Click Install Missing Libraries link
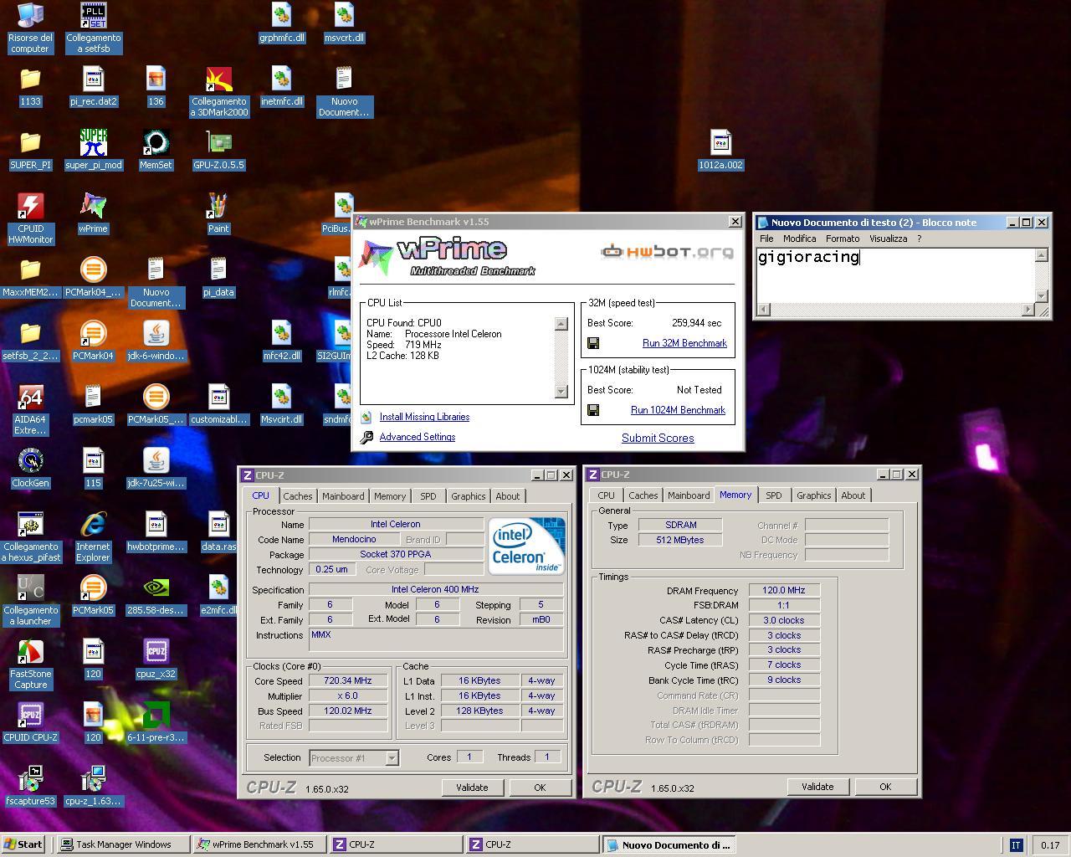1071x857 pixels. pyautogui.click(x=424, y=417)
